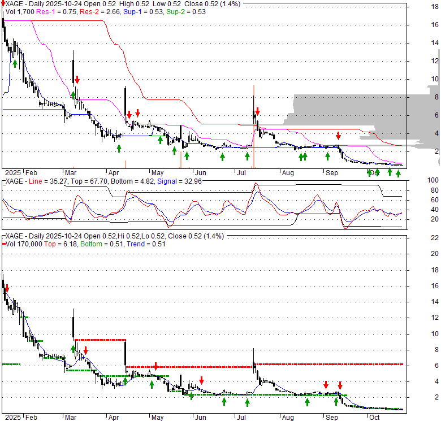
Task: Click the 'Line = 35.27' oscillator label
Action: (48, 181)
